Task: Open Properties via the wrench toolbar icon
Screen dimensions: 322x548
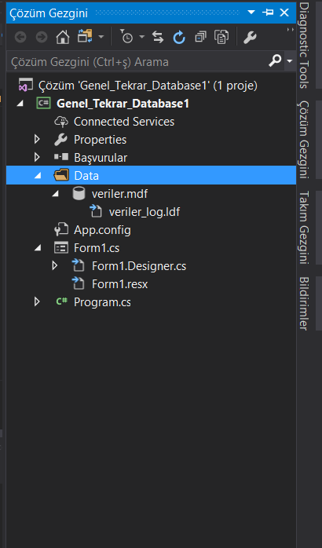Action: [x=250, y=37]
